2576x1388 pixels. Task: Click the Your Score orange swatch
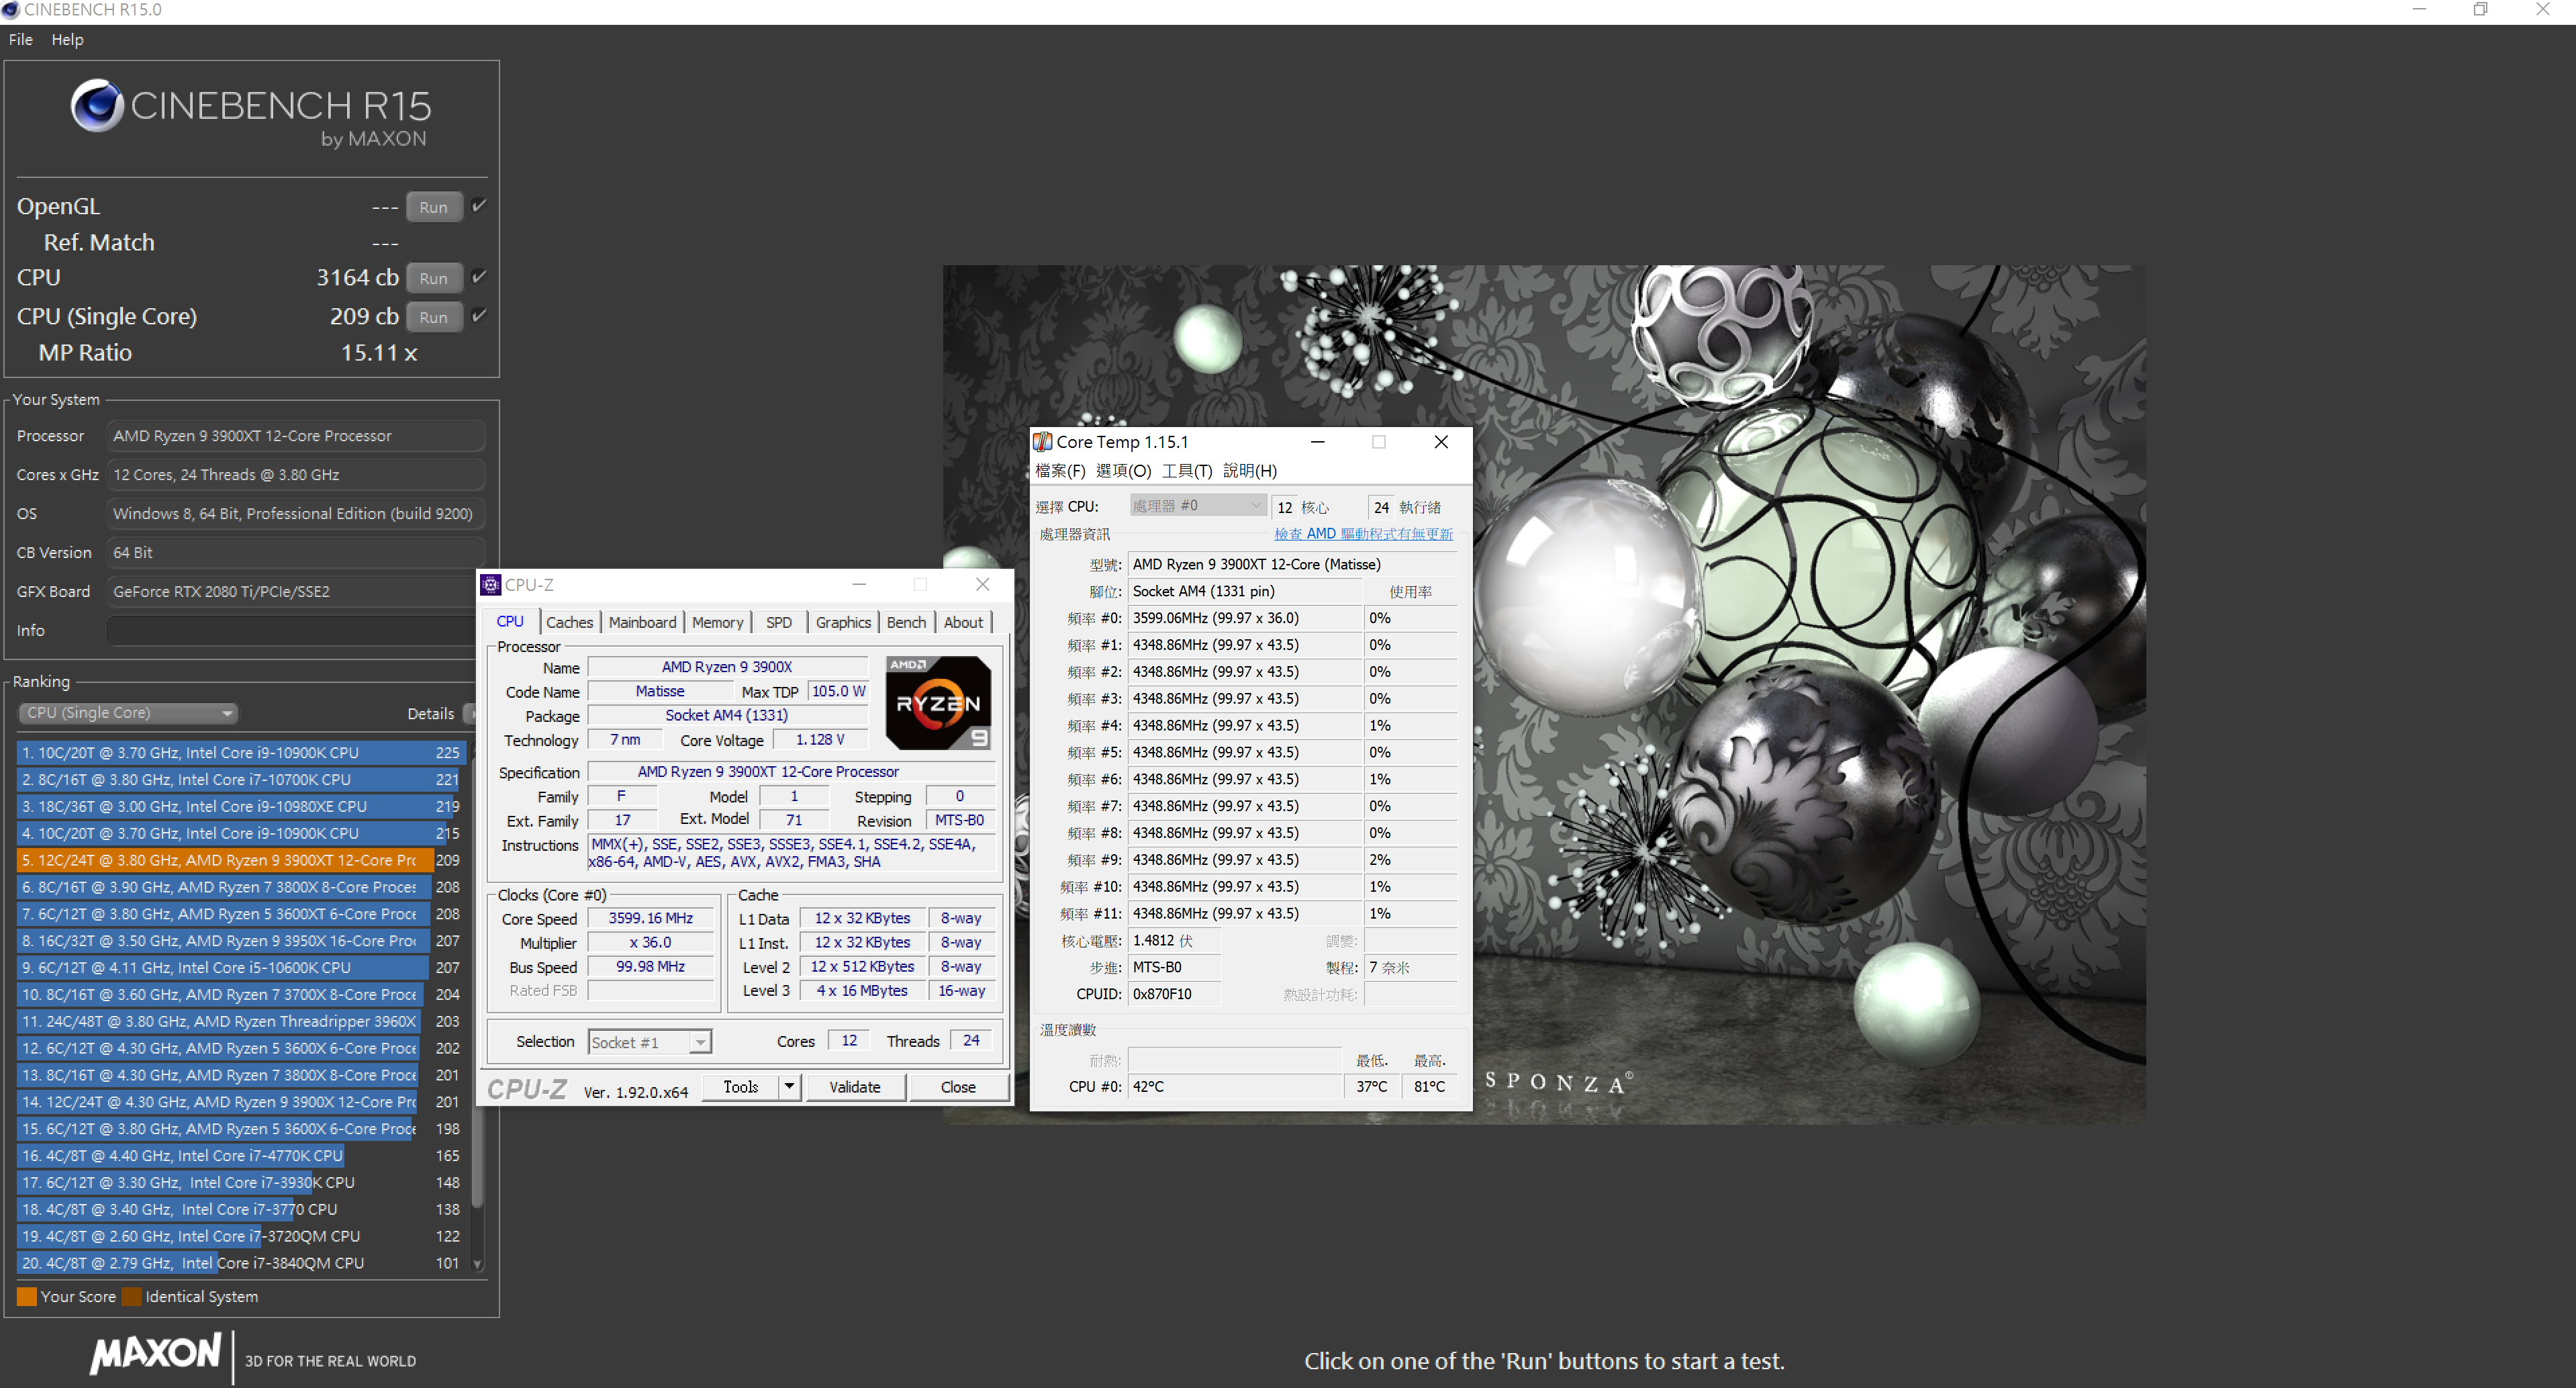(x=27, y=1297)
